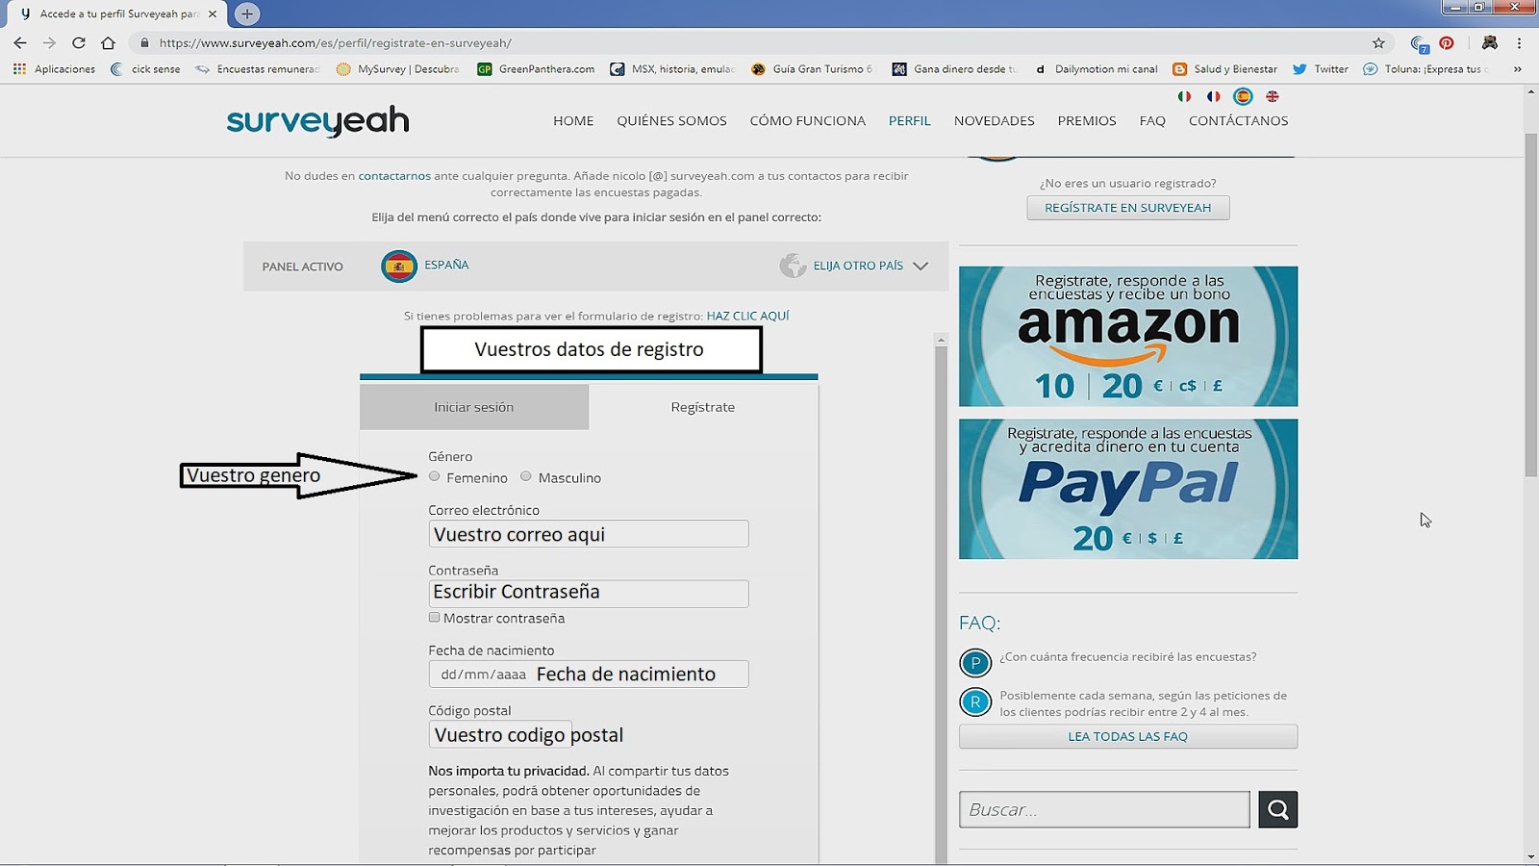Switch to the Regístrate tab
This screenshot has height=866, width=1539.
[x=703, y=407]
